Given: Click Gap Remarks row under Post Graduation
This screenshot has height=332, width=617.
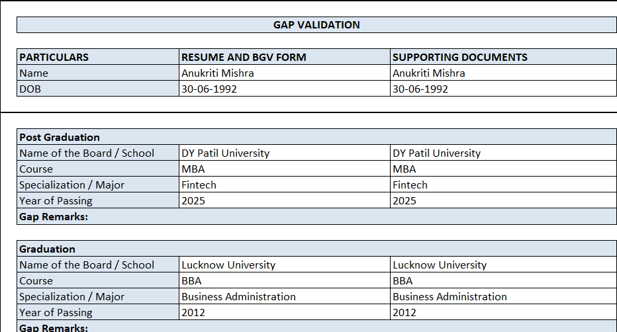Looking at the screenshot, I should click(x=316, y=217).
